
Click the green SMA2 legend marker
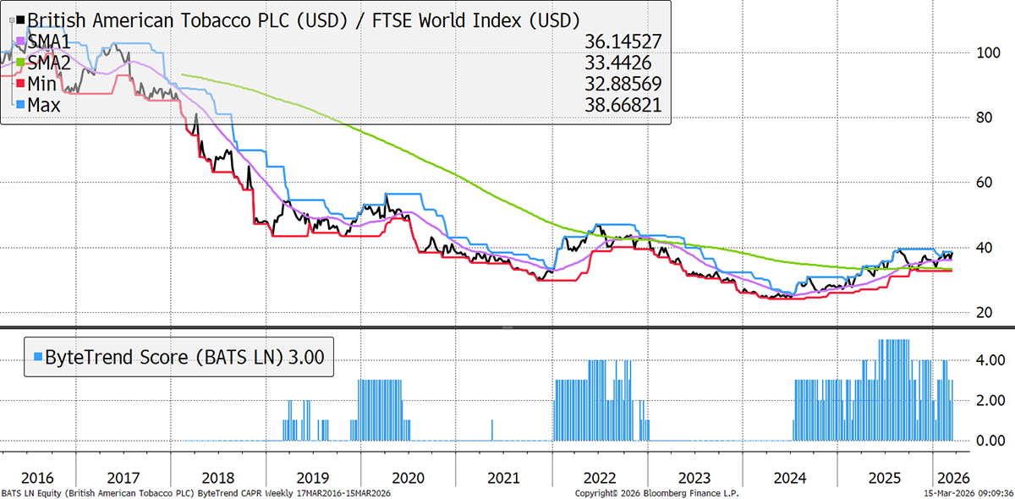(x=21, y=62)
